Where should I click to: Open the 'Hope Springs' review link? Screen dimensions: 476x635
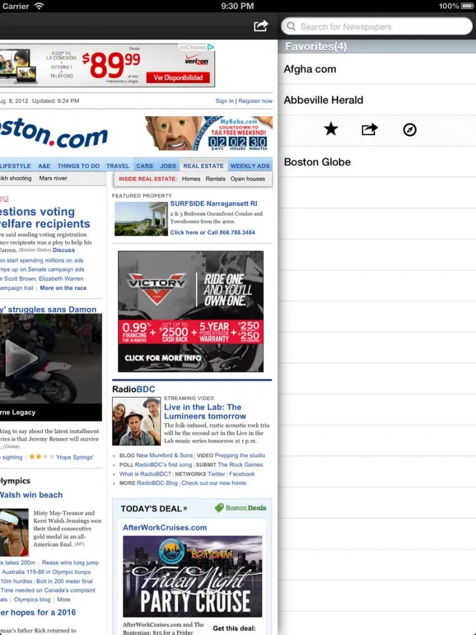[x=74, y=457]
